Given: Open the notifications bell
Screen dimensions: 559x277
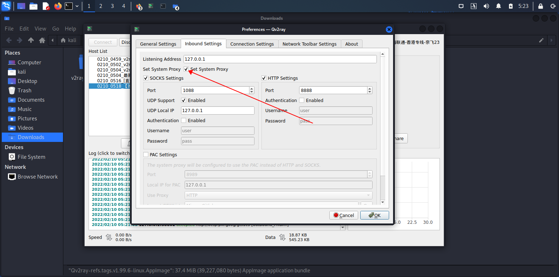Looking at the screenshot, I should (x=499, y=6).
